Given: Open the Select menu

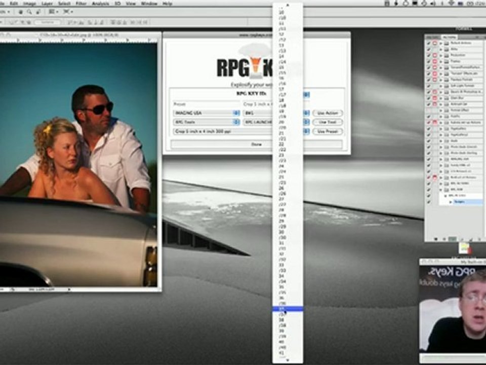Looking at the screenshot, I should point(64,4).
